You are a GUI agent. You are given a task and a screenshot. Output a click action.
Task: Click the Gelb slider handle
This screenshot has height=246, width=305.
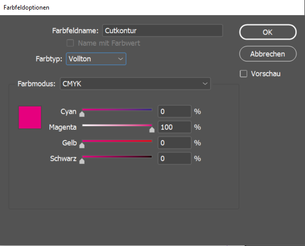click(x=82, y=146)
